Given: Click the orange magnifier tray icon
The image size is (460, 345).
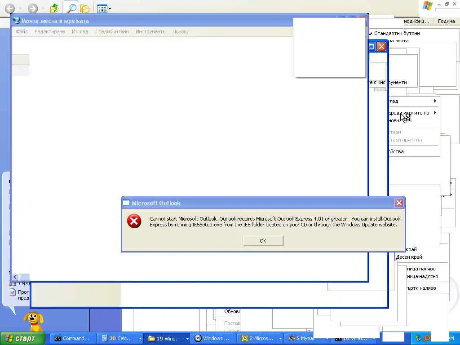Looking at the screenshot, I should tap(427, 338).
